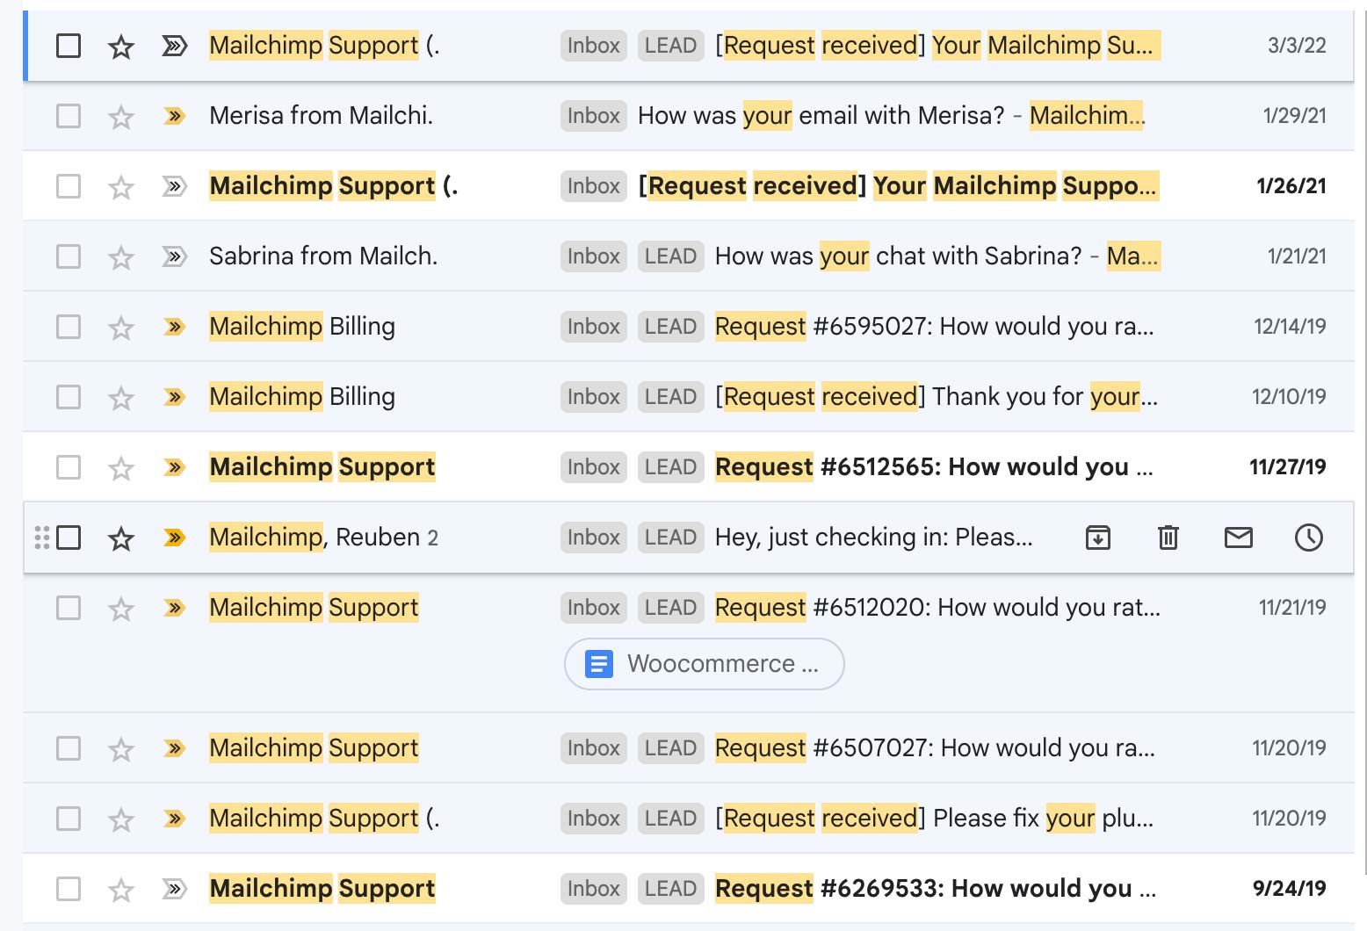
Task: Snooze the Mailchimp, Reuben conversation
Action: [x=1309, y=537]
